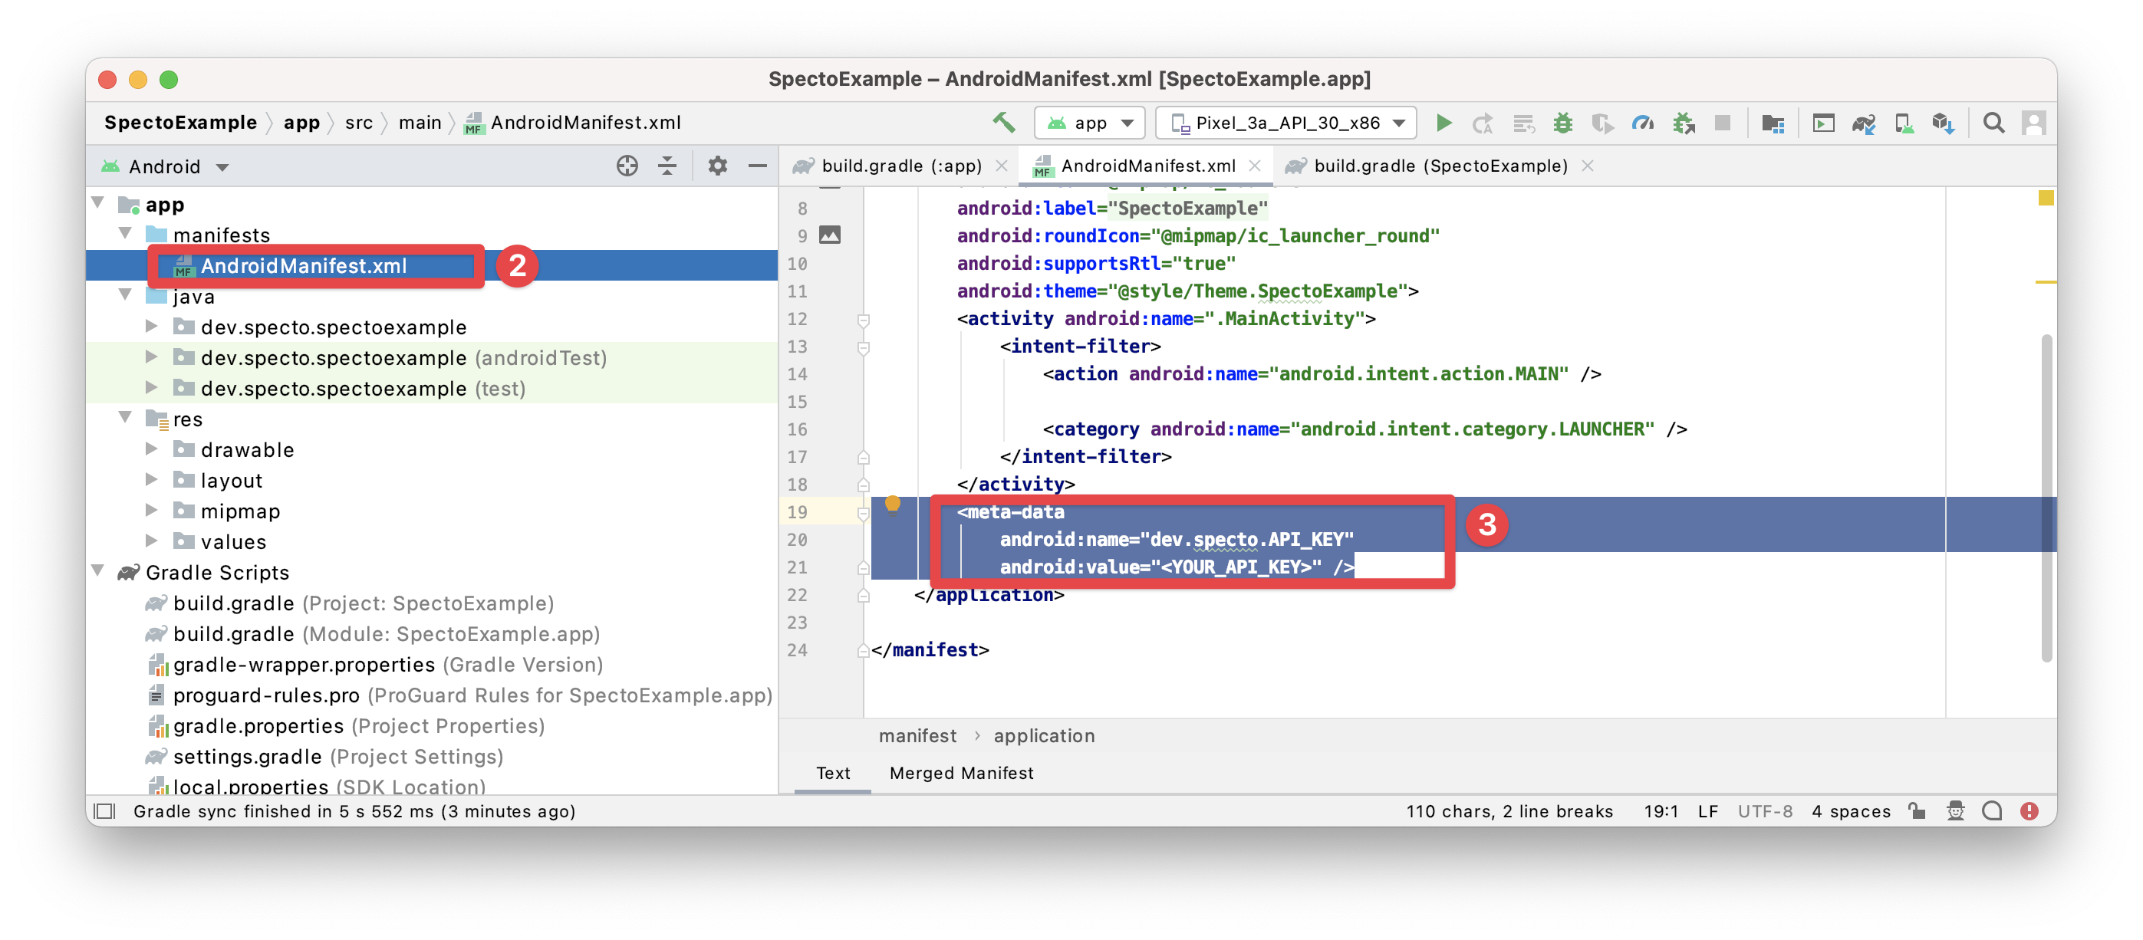Collapse the Gradle Scripts node
Image resolution: width=2143 pixels, height=940 pixels.
[x=98, y=571]
